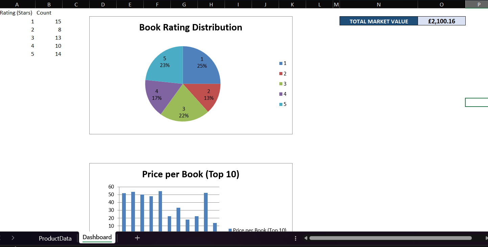The width and height of the screenshot is (488, 247).
Task: Click the 'Price per Book (Top 10)' chart title
Action: pos(191,174)
